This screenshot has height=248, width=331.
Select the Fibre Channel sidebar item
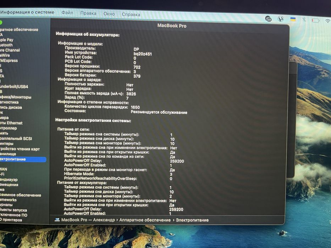click(x=10, y=50)
